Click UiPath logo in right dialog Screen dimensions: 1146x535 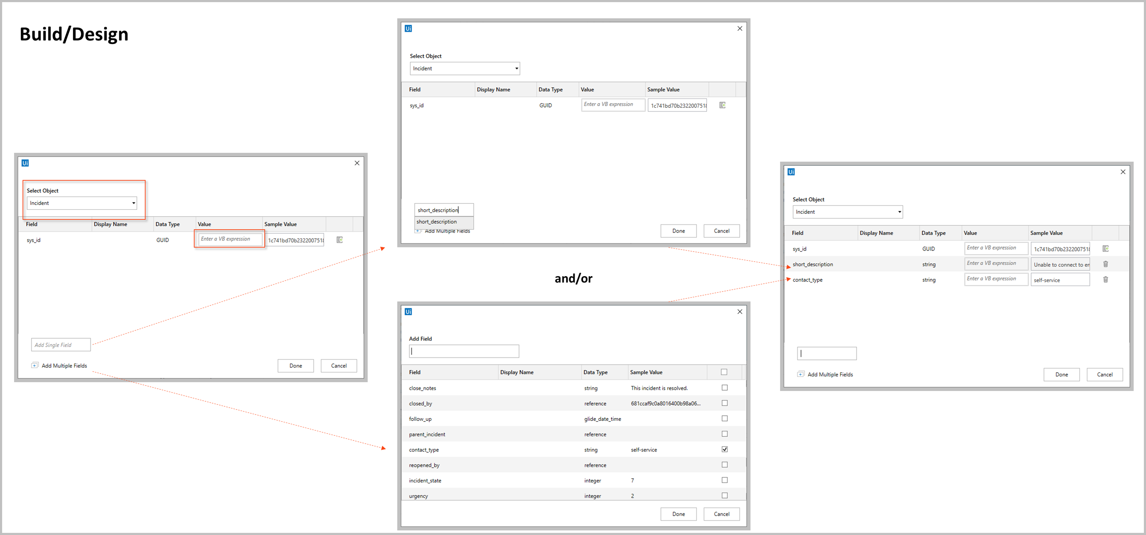pos(791,172)
